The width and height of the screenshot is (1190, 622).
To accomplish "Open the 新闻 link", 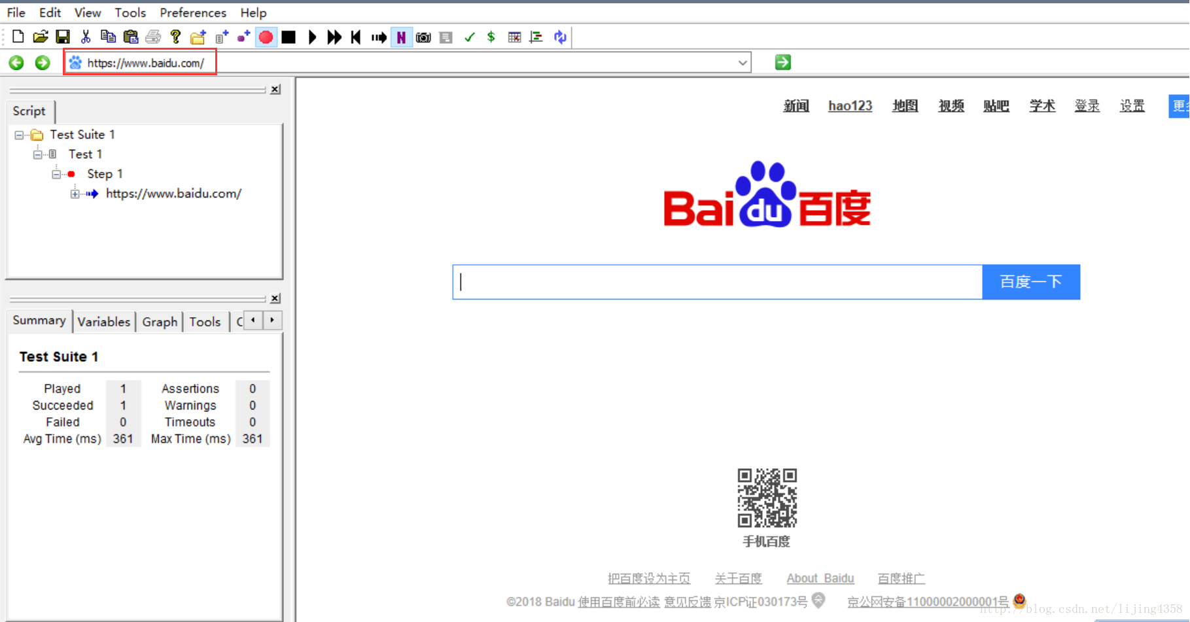I will tap(796, 105).
